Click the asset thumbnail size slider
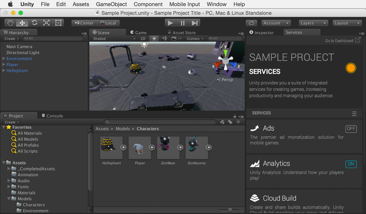 pos(230,210)
